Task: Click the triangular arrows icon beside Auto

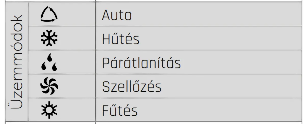Action: [x=49, y=15]
